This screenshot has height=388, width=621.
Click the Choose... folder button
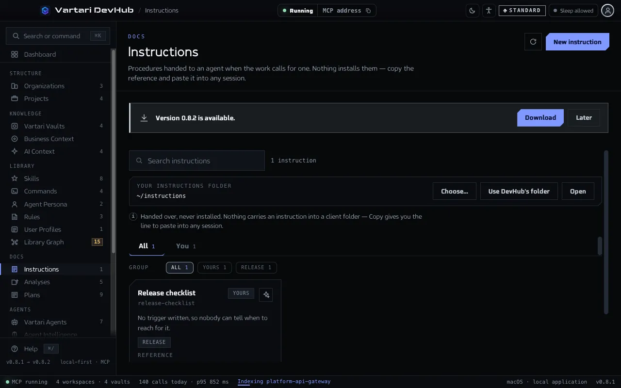pyautogui.click(x=455, y=191)
